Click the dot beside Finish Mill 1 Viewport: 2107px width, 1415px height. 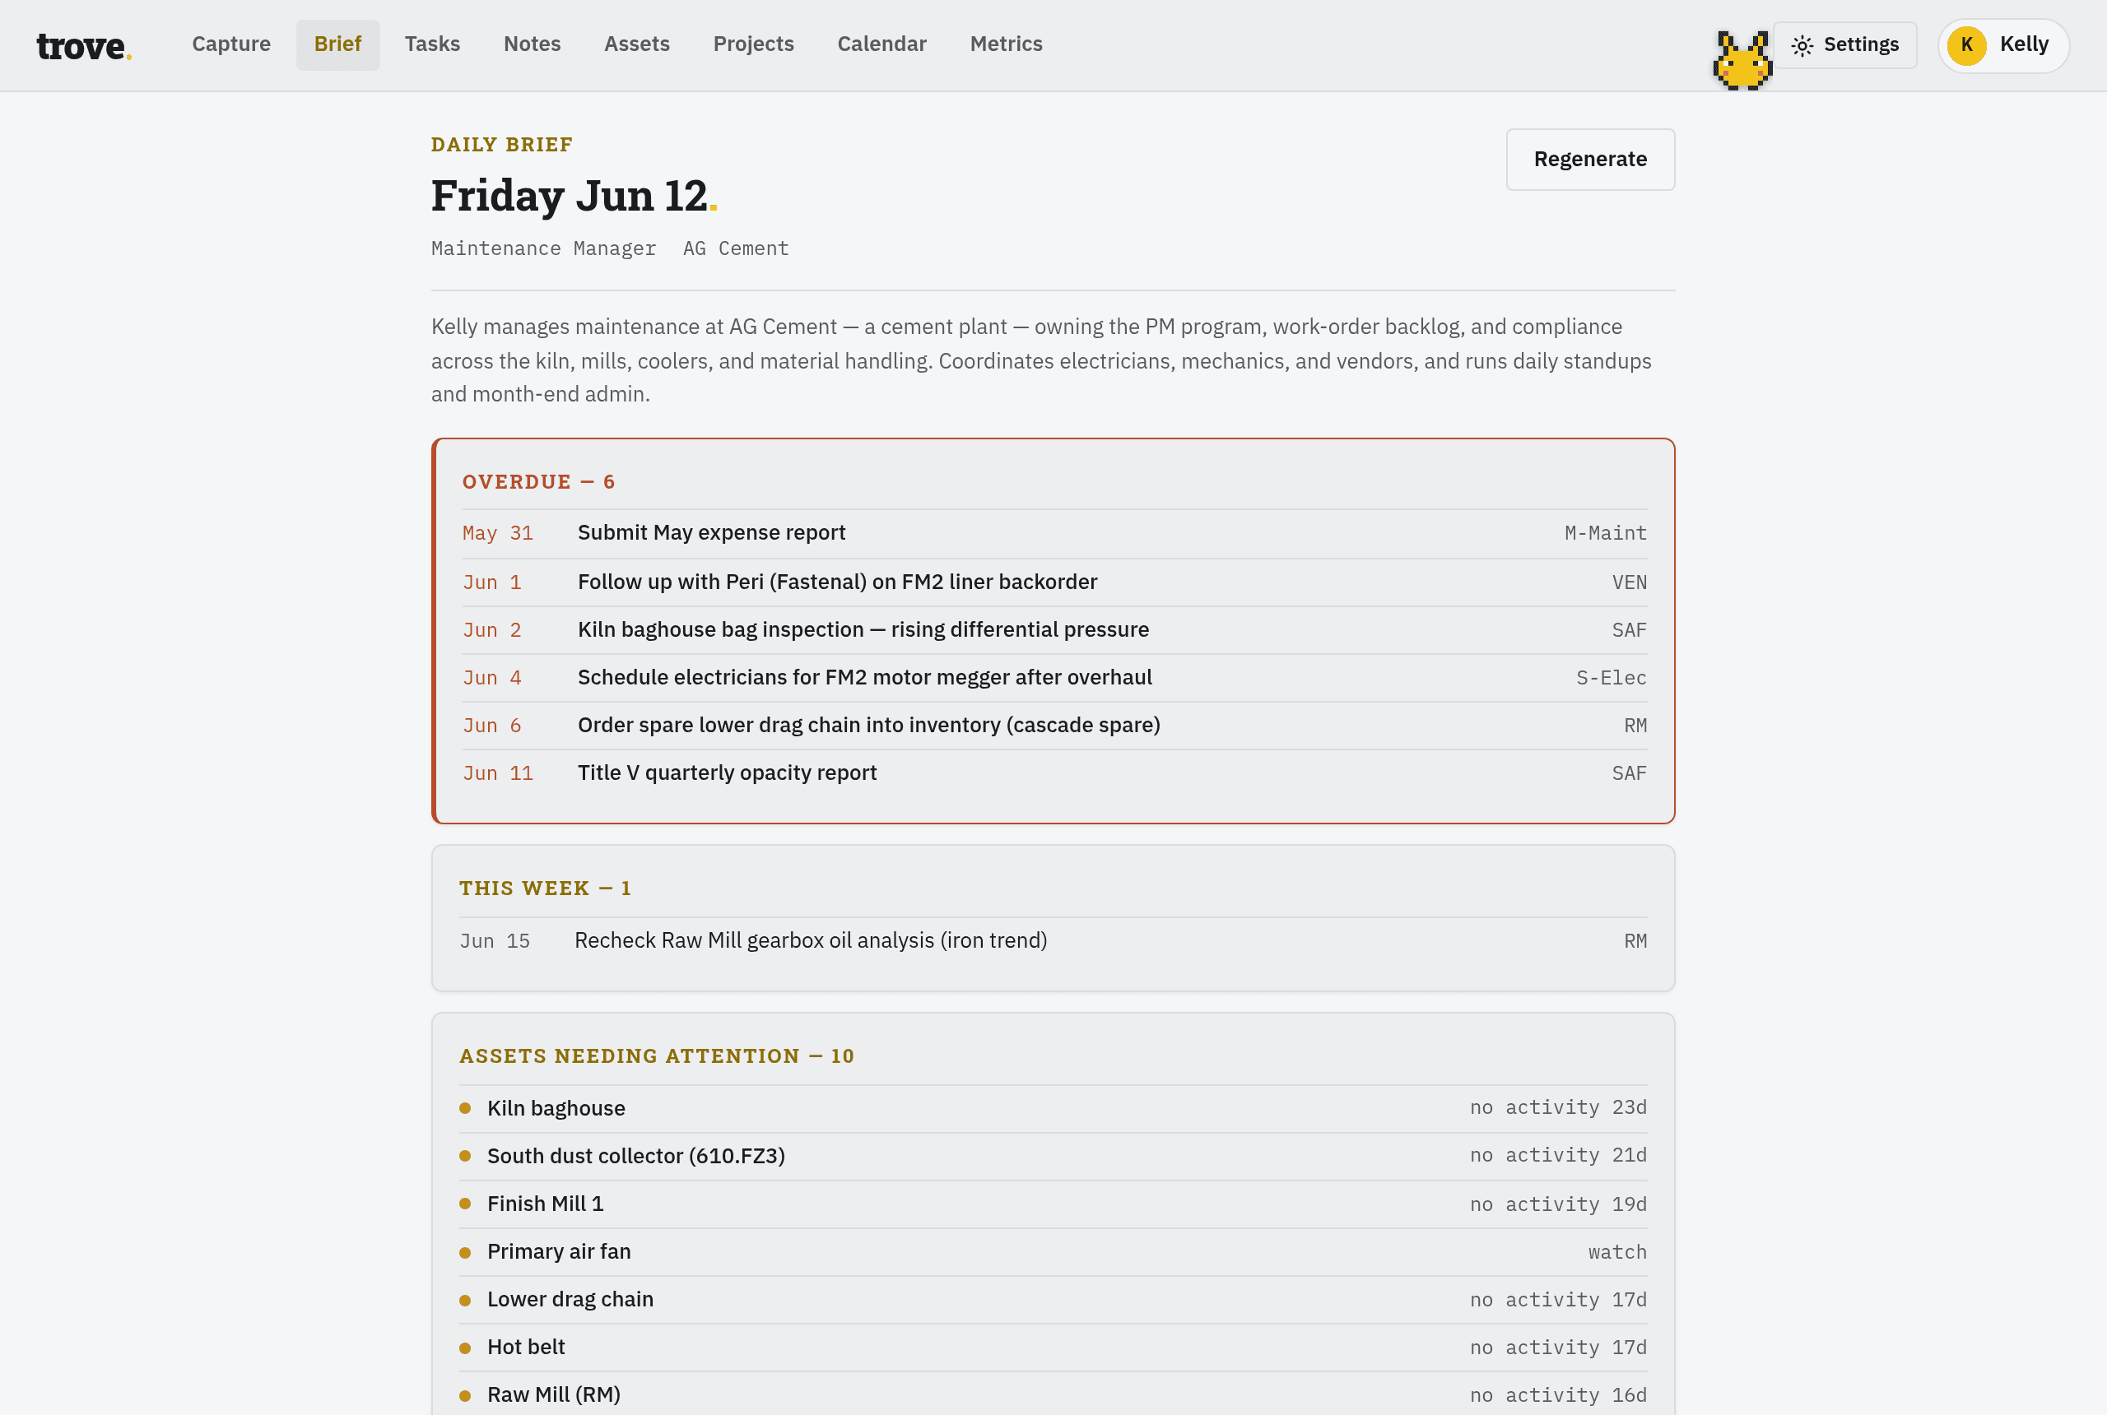(465, 1204)
